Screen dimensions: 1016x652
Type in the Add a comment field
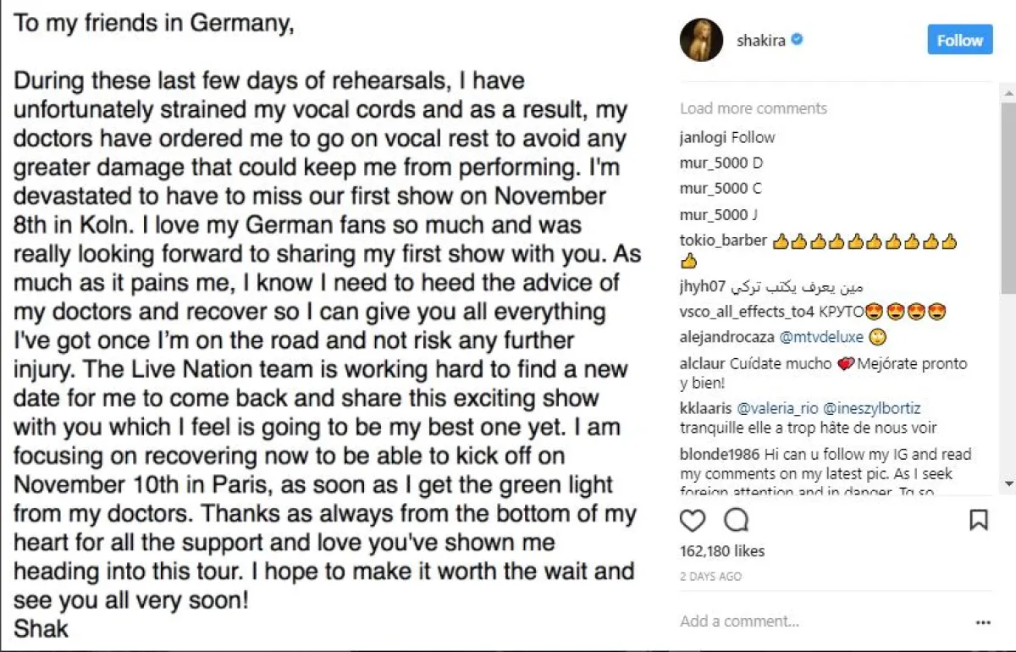[x=813, y=622]
